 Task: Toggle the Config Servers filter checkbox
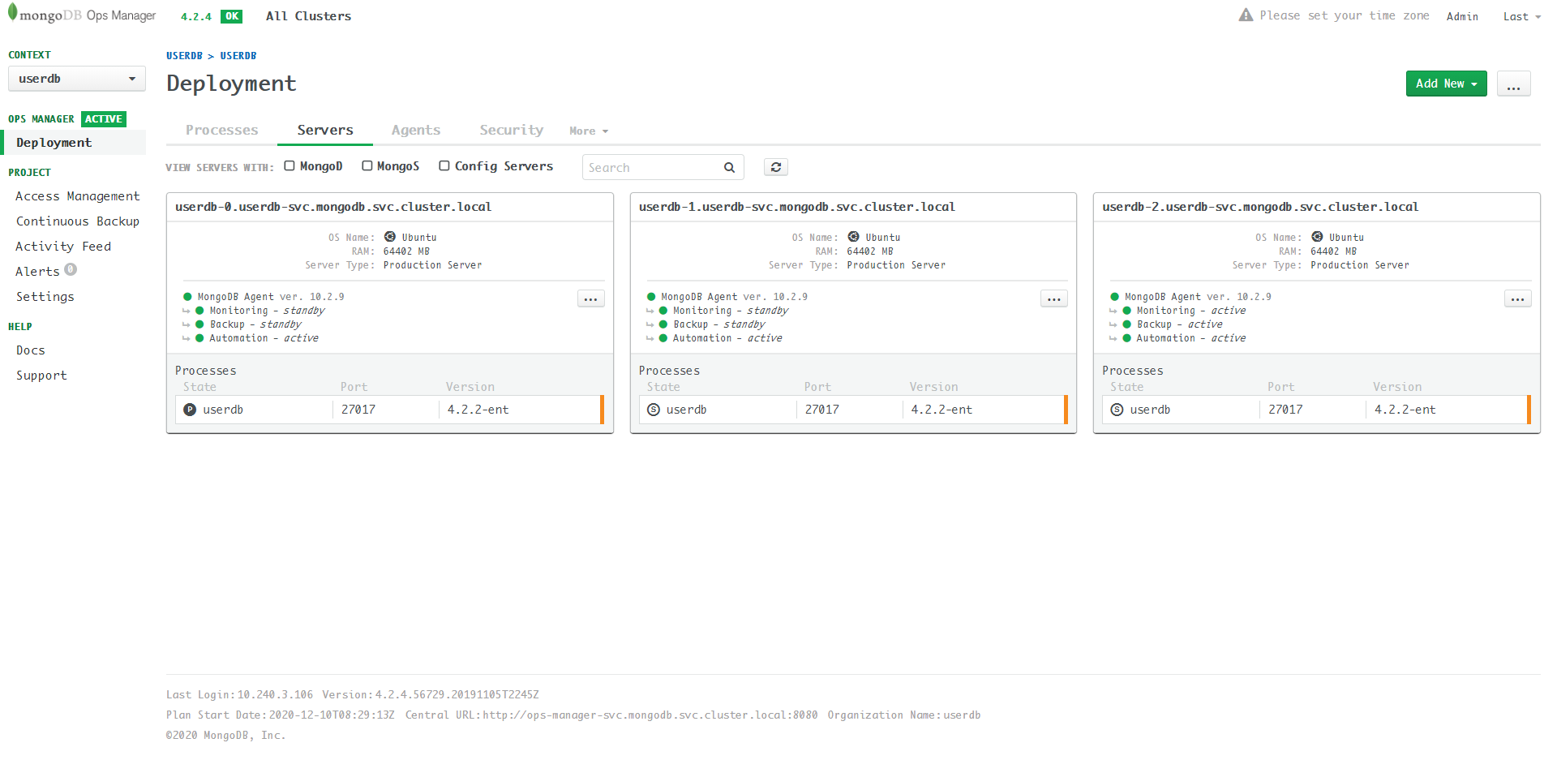444,165
